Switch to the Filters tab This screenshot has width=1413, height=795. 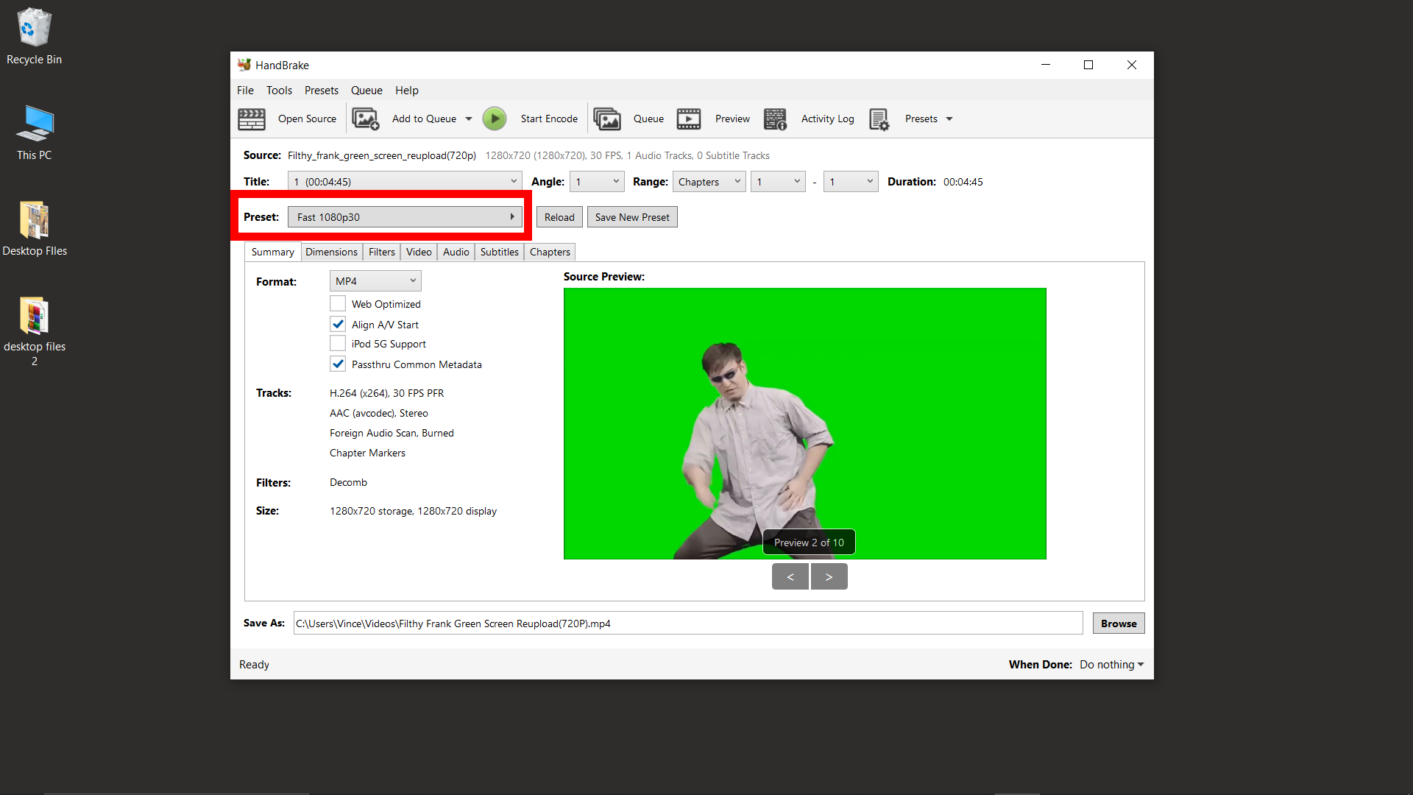380,252
